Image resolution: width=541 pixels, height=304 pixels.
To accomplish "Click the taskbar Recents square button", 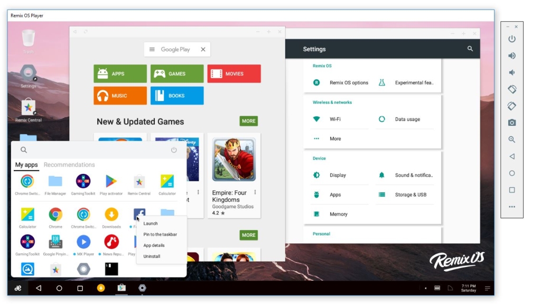I will tap(80, 288).
